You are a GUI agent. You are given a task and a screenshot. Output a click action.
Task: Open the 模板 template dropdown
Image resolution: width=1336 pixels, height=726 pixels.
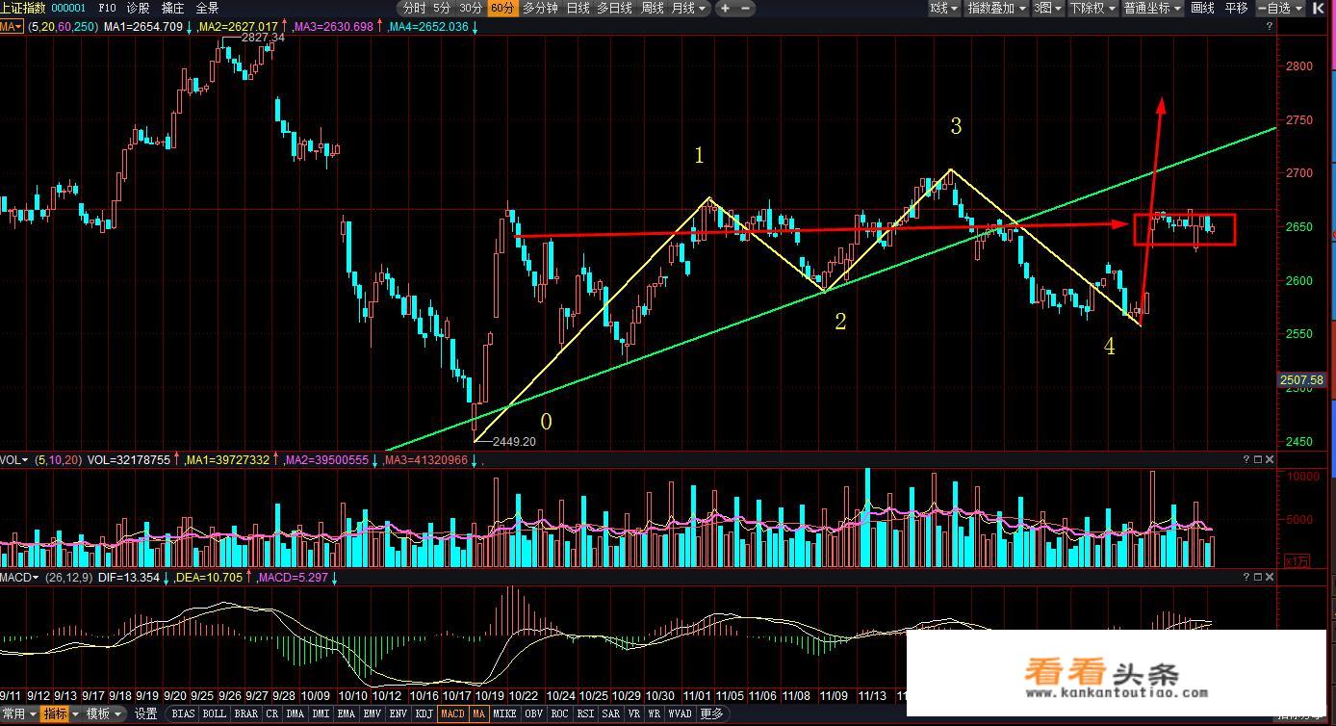tap(104, 714)
